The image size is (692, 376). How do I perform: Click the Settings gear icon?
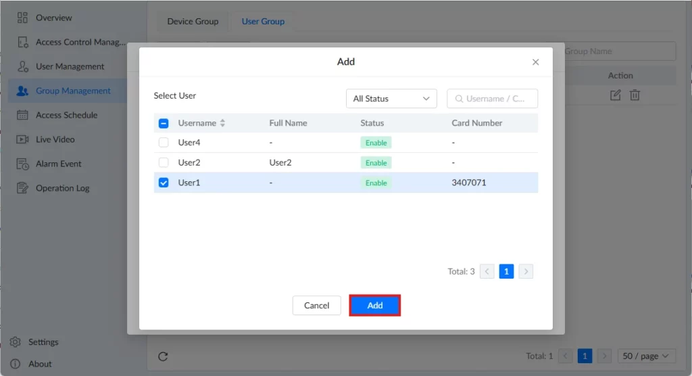coord(15,342)
